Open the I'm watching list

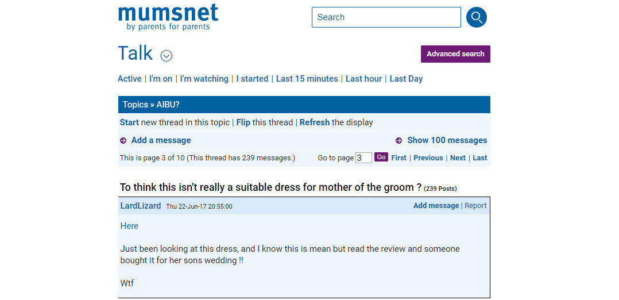point(204,79)
